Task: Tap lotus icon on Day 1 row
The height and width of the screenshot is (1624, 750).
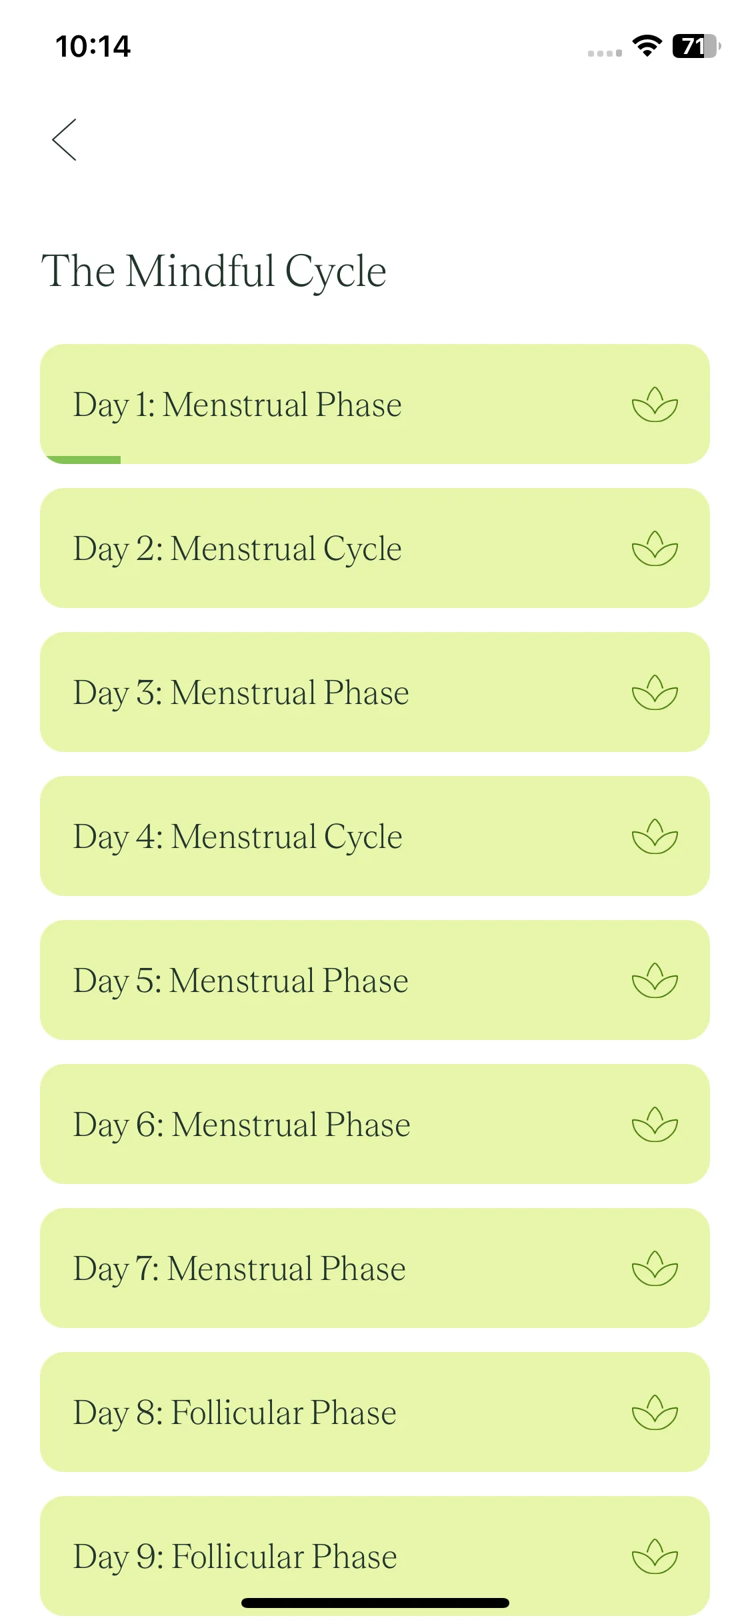Action: (655, 405)
